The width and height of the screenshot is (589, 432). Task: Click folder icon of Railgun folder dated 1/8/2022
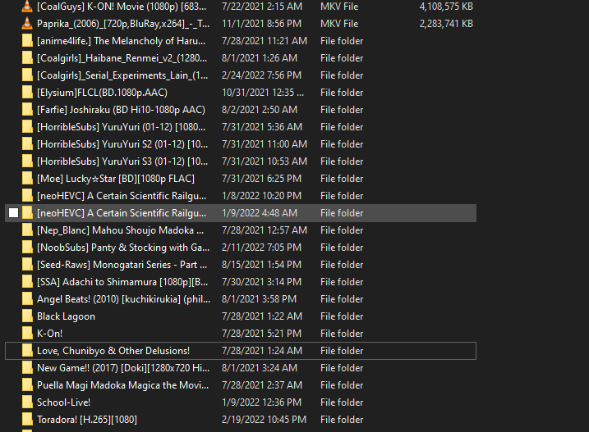[x=27, y=196]
